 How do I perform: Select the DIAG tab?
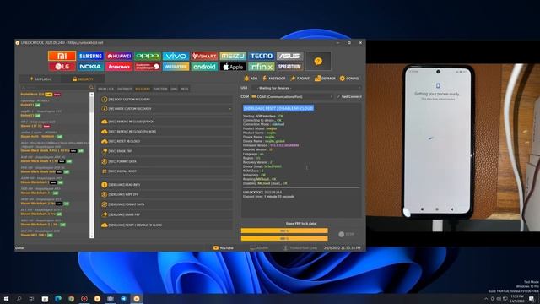coord(174,89)
